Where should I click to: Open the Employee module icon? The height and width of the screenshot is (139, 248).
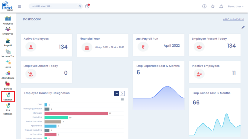click(x=8, y=30)
